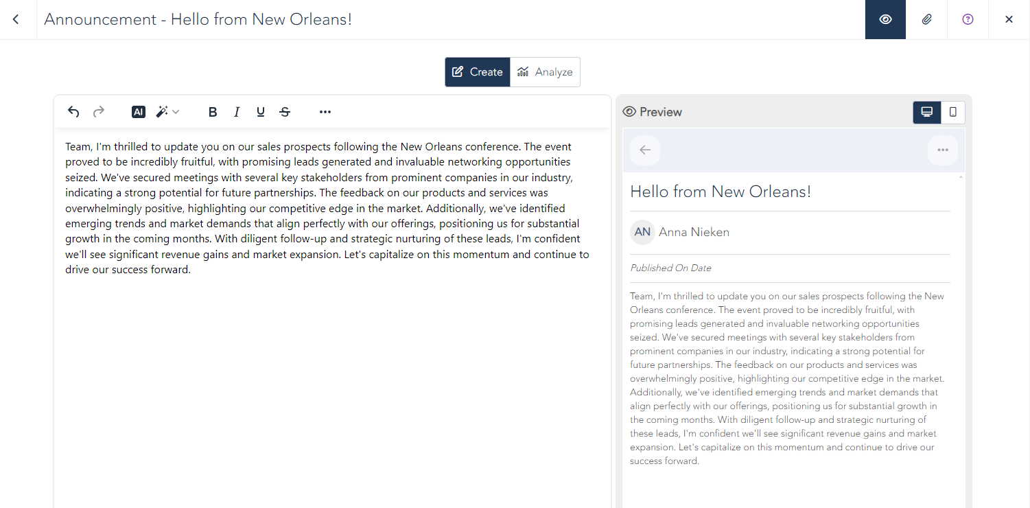Apply italic formatting

click(237, 112)
